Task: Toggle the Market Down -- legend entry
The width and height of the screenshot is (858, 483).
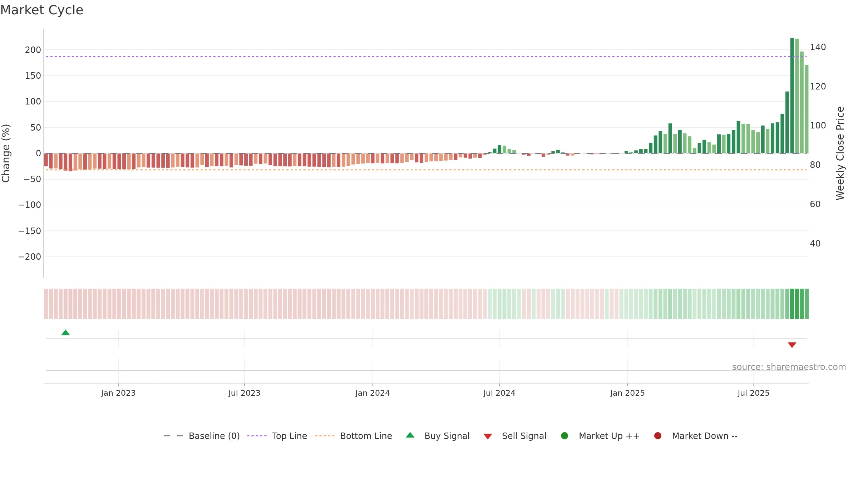Action: (695, 436)
